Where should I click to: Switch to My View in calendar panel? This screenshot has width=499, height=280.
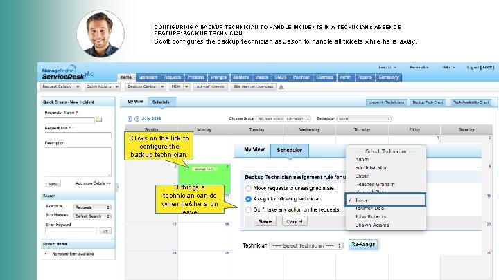[x=135, y=102]
